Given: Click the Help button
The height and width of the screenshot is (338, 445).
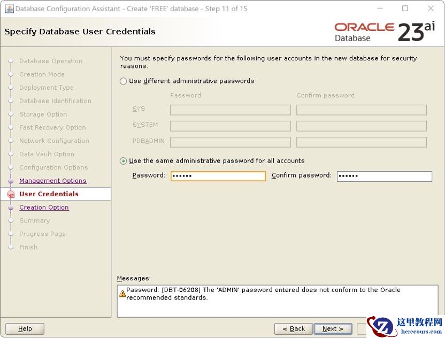Looking at the screenshot, I should click(x=25, y=328).
